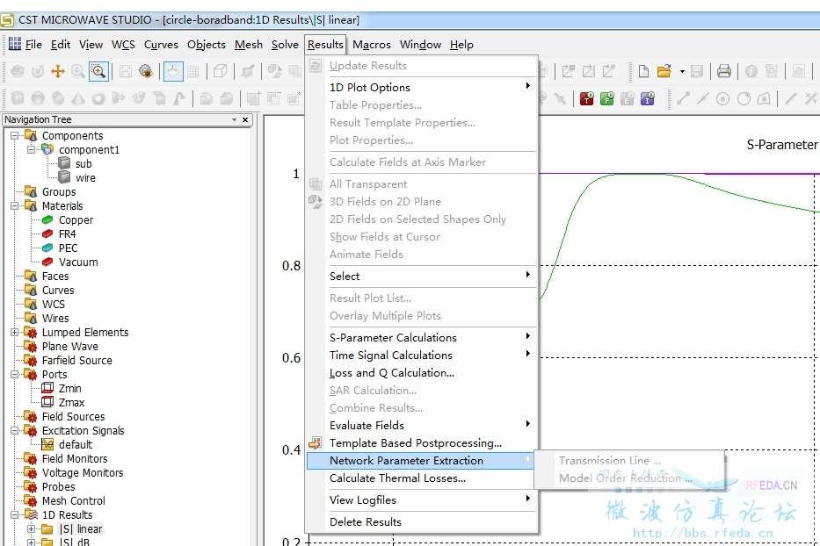Select the Zmin port

pyautogui.click(x=69, y=389)
